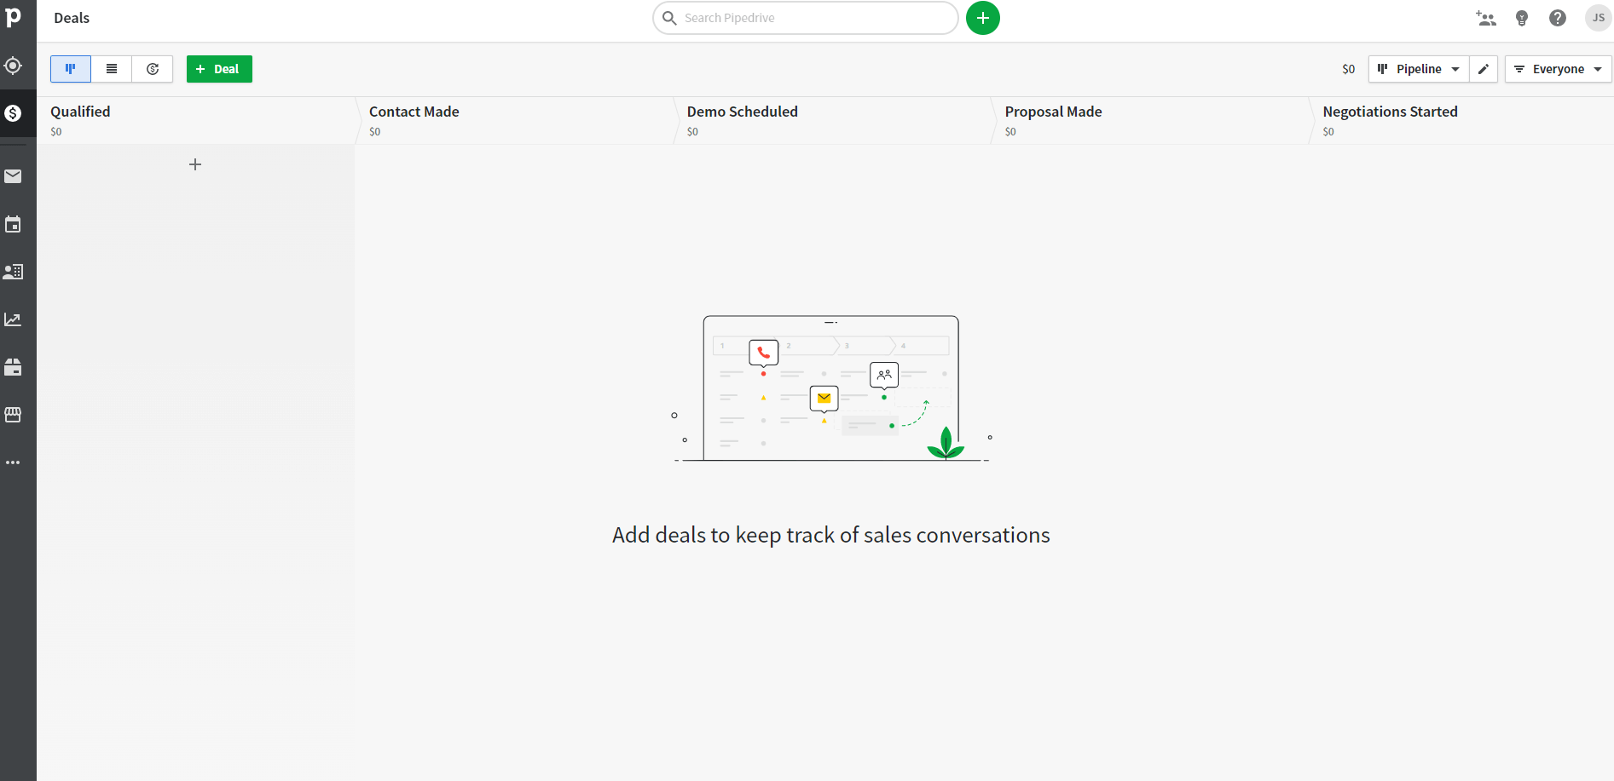Expand the Pipeline selector dropdown
This screenshot has width=1614, height=781.
pyautogui.click(x=1419, y=69)
